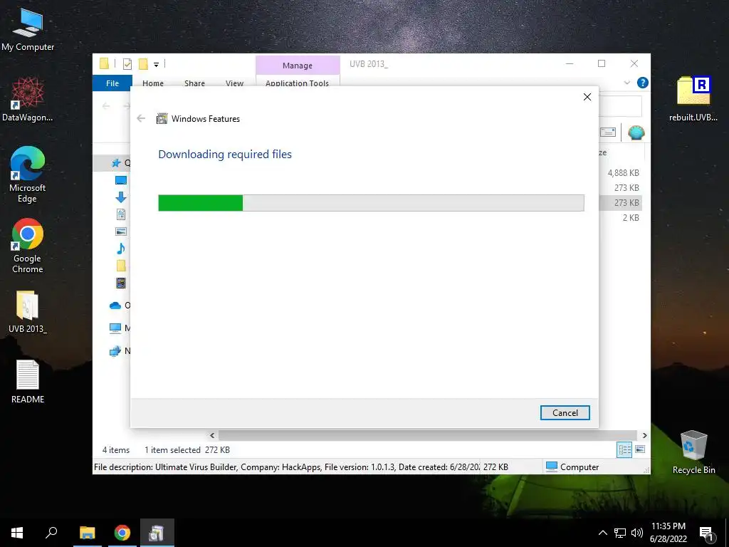
Task: Click the Windows Features title icon
Action: click(x=162, y=119)
